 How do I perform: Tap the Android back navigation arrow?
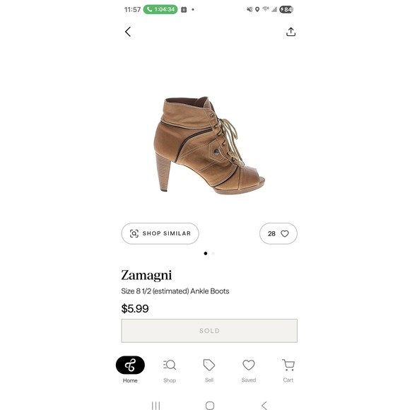264,405
